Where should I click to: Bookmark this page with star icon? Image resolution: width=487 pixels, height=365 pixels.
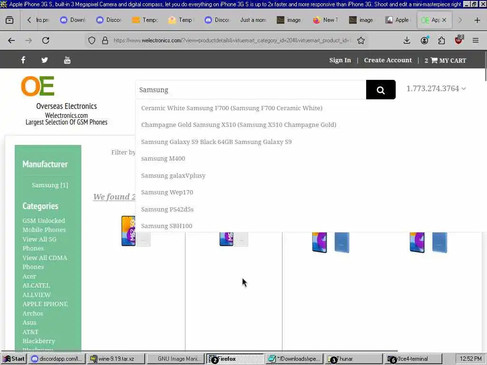point(361,40)
